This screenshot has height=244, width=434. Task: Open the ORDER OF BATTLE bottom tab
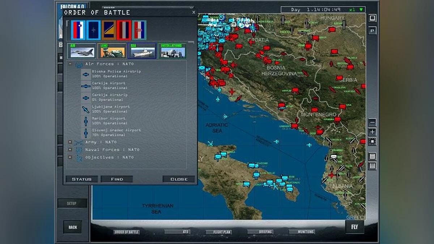127,232
